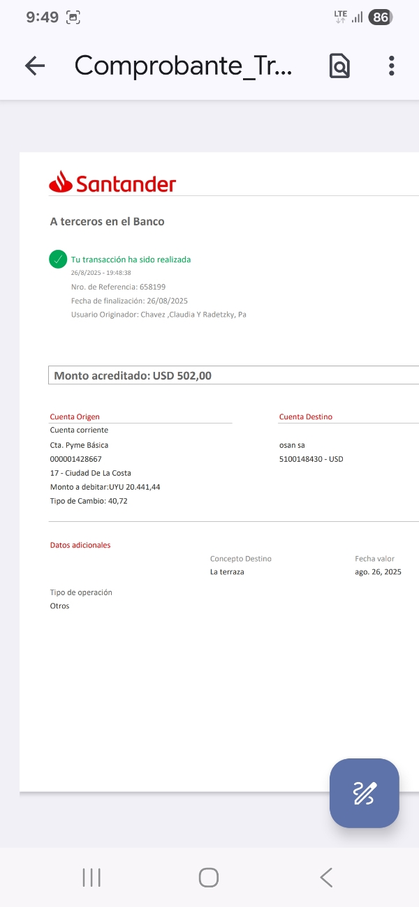Tap the green checkmark success icon
Screen dimensions: 419x907
pos(58,259)
